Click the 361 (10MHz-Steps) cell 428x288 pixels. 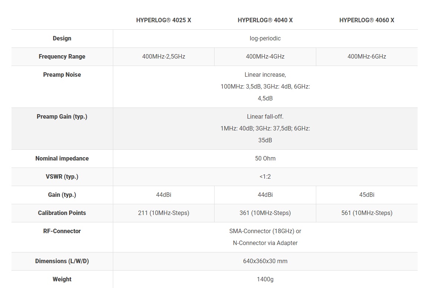click(265, 213)
